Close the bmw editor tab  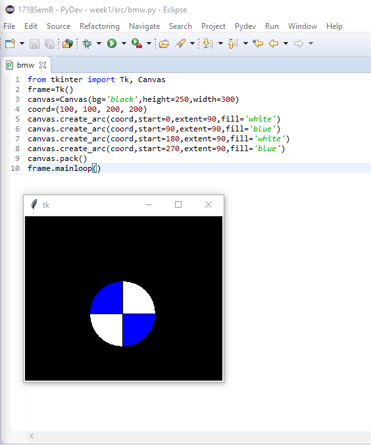pos(43,65)
